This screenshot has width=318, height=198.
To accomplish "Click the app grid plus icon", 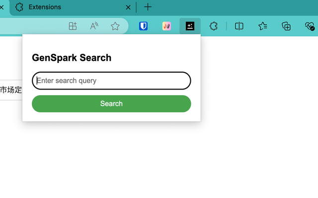I will pos(73,26).
